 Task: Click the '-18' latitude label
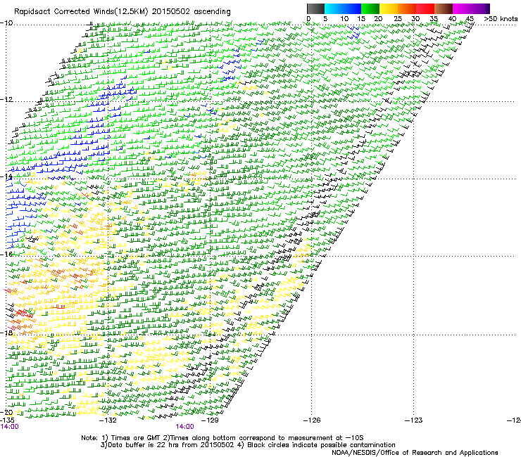tap(6, 333)
